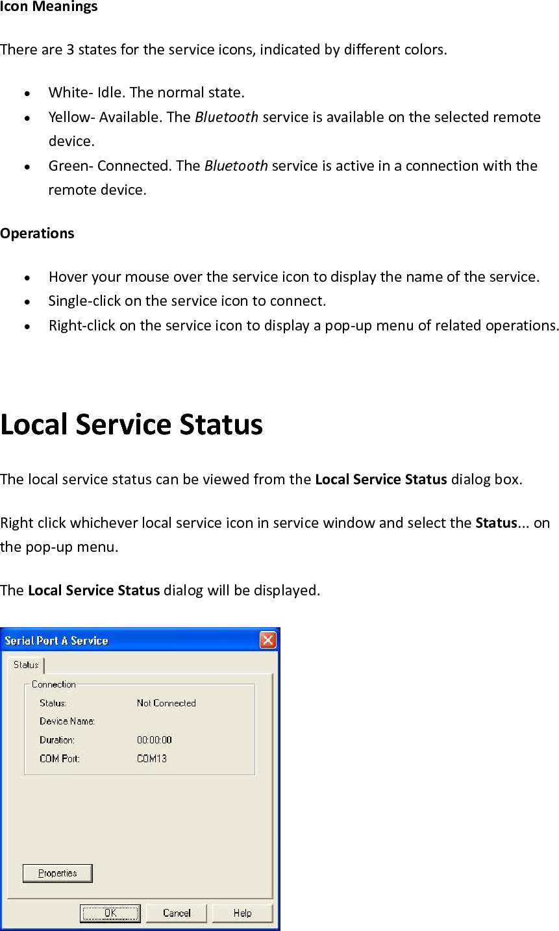Click the 'COM Port:' label
559x931 pixels.
click(x=59, y=758)
